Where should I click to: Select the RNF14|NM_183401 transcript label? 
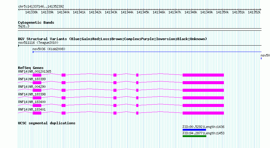click(32, 109)
